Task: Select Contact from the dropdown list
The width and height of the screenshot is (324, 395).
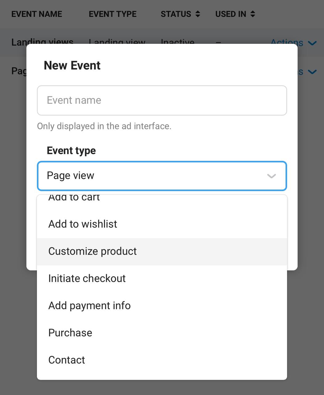Action: tap(162, 360)
